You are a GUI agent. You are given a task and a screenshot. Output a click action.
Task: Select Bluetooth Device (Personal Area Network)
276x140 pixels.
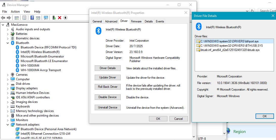[48, 129]
